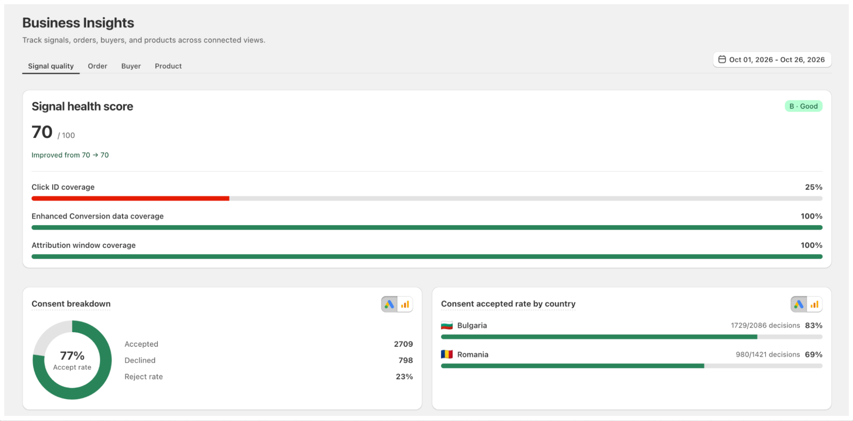Click Enhanced Conversion data coverage label
This screenshot has width=853, height=421.
point(98,216)
